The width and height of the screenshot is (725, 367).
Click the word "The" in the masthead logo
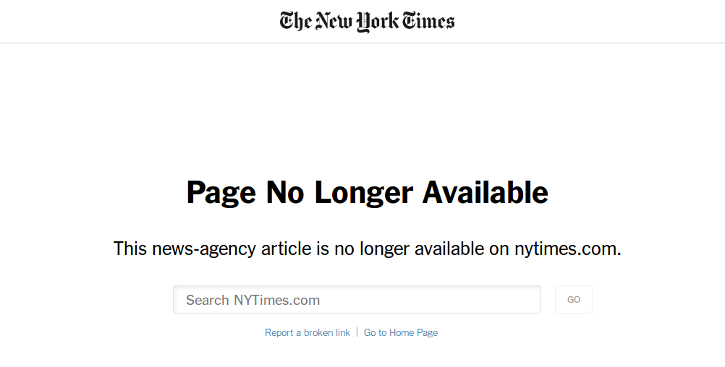(x=296, y=21)
